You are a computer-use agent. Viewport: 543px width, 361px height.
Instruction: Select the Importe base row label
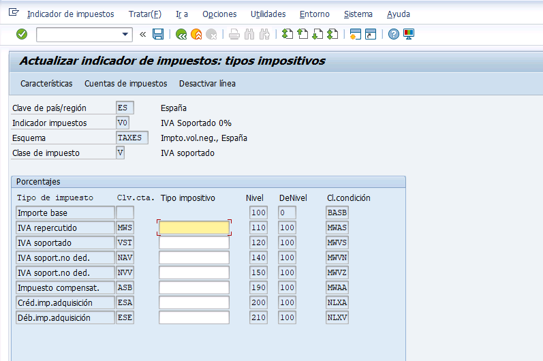(65, 213)
